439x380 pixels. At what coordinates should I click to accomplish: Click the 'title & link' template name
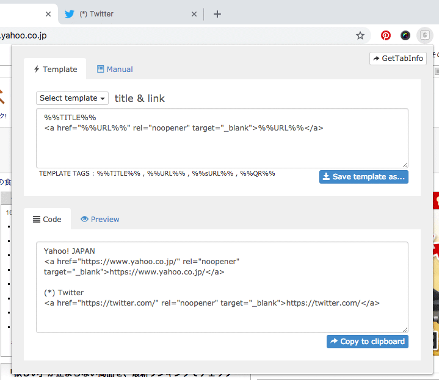(140, 98)
